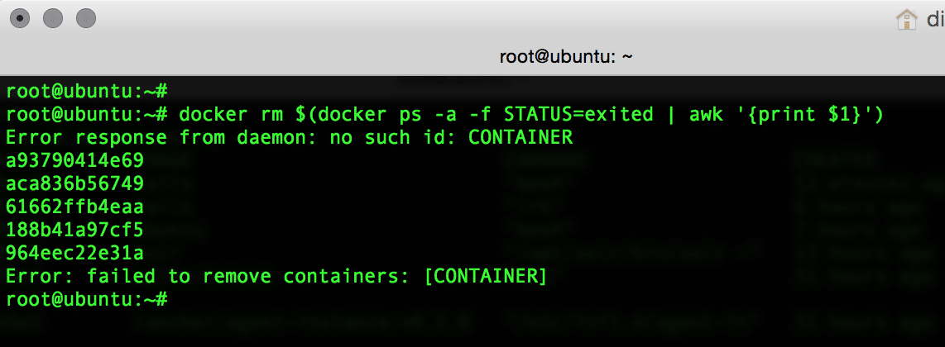Click container ID 188b41a97cf5
The width and height of the screenshot is (945, 347).
pos(74,230)
